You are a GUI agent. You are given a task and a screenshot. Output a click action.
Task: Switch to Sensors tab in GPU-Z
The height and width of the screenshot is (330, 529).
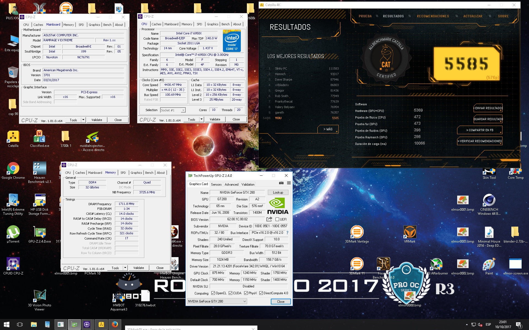(x=216, y=185)
